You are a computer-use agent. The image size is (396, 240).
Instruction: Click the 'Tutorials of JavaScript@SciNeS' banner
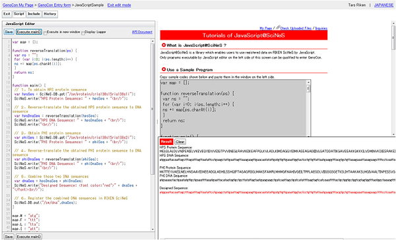click(x=244, y=36)
